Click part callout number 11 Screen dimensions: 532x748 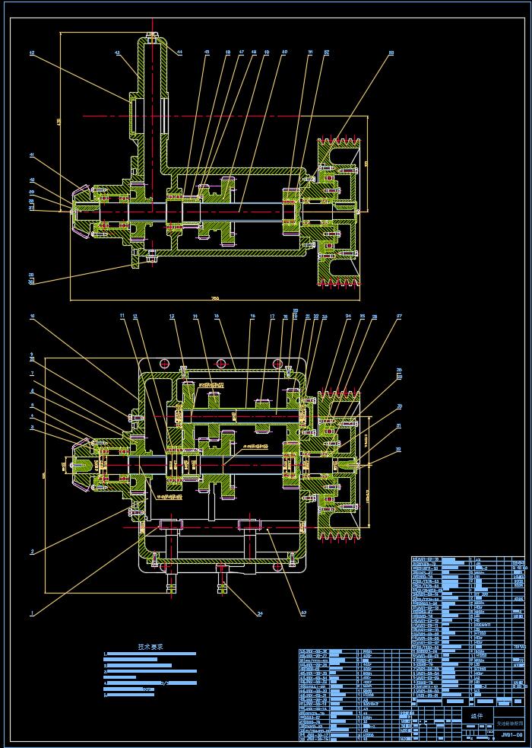tap(122, 316)
